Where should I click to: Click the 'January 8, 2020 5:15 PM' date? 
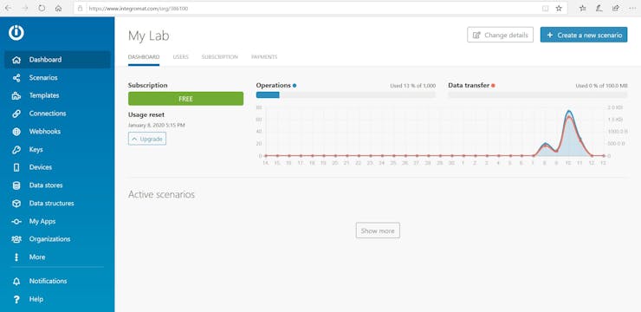coord(157,125)
